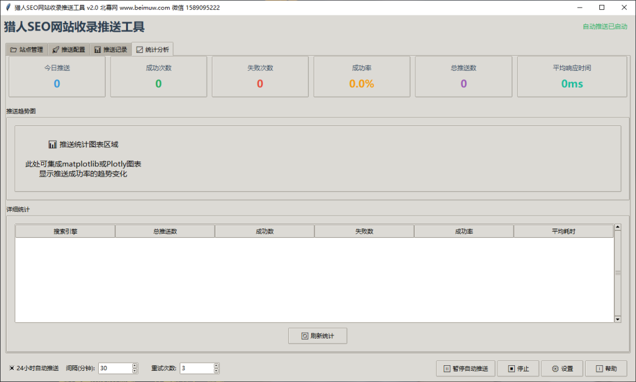
Task: Increase the 间隔(分钟) value with up arrow
Action: (x=135, y=366)
